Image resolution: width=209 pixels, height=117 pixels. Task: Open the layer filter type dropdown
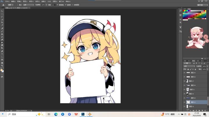(187, 63)
